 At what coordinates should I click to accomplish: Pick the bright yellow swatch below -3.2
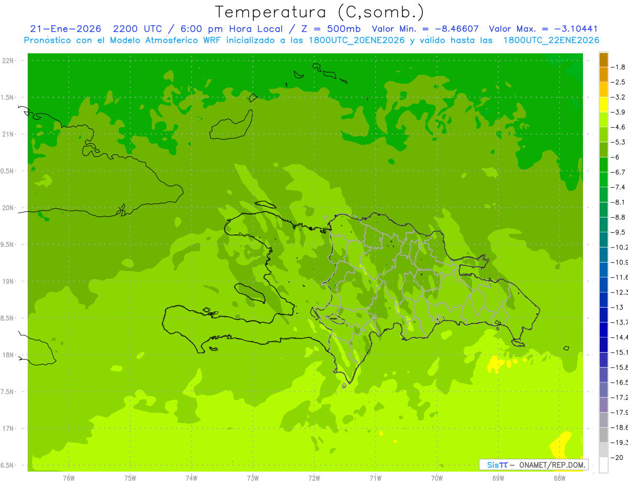(x=603, y=104)
